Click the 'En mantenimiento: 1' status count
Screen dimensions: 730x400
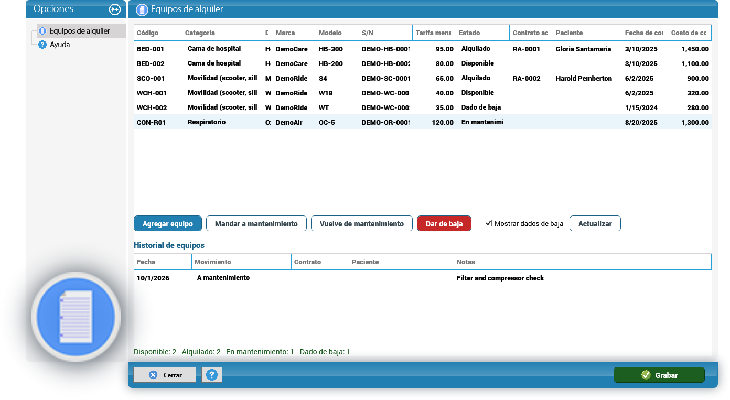coord(260,352)
